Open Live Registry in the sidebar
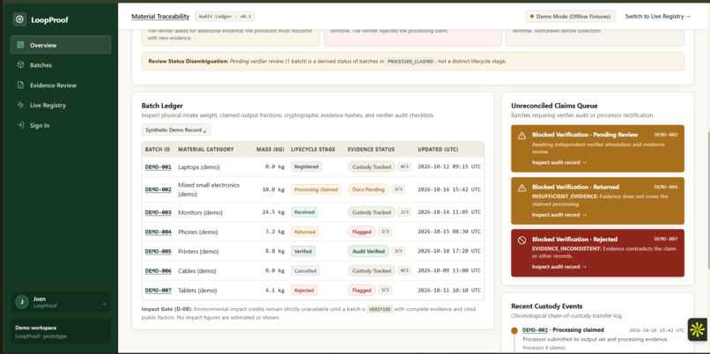 [x=61, y=105]
